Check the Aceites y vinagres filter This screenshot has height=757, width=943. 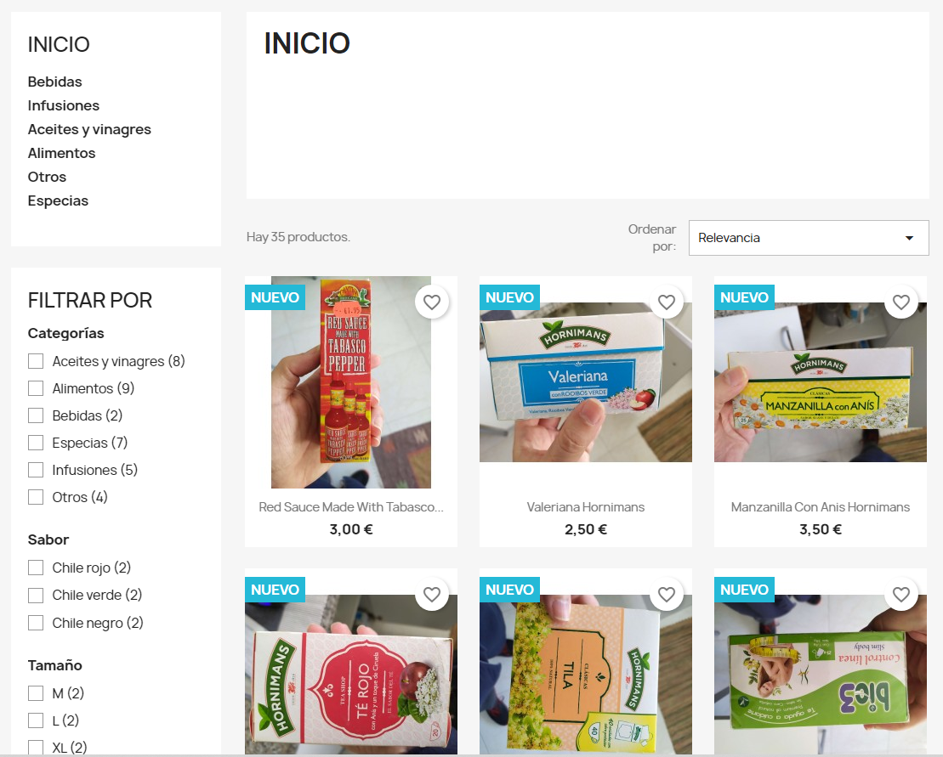[36, 361]
